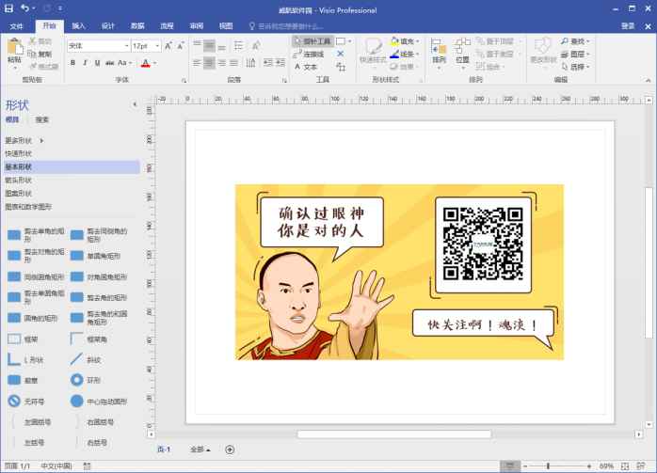Open the Layers (图层) dropdown
This screenshot has height=473, width=657.
(x=575, y=54)
